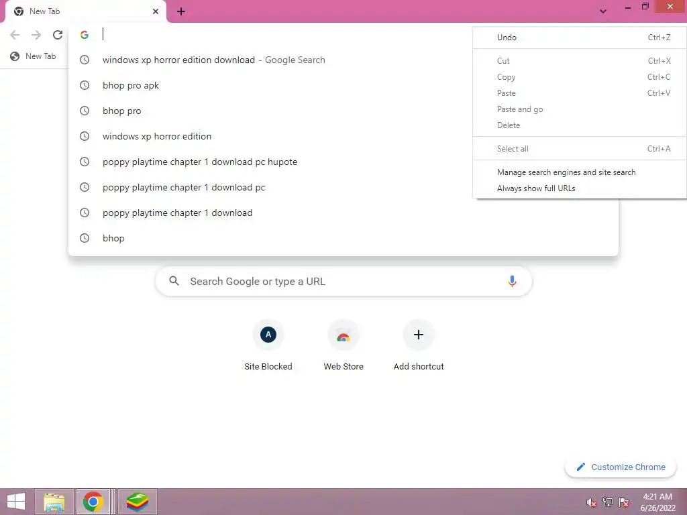This screenshot has width=687, height=515.
Task: Click Undo in context menu
Action: (x=580, y=38)
